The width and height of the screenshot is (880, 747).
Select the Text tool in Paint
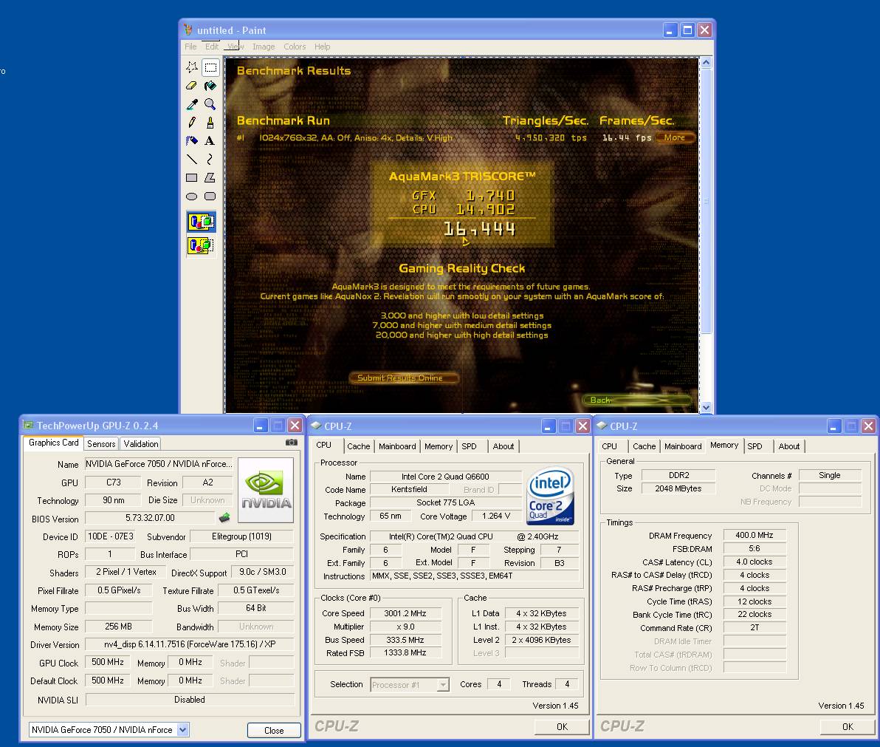(x=210, y=141)
